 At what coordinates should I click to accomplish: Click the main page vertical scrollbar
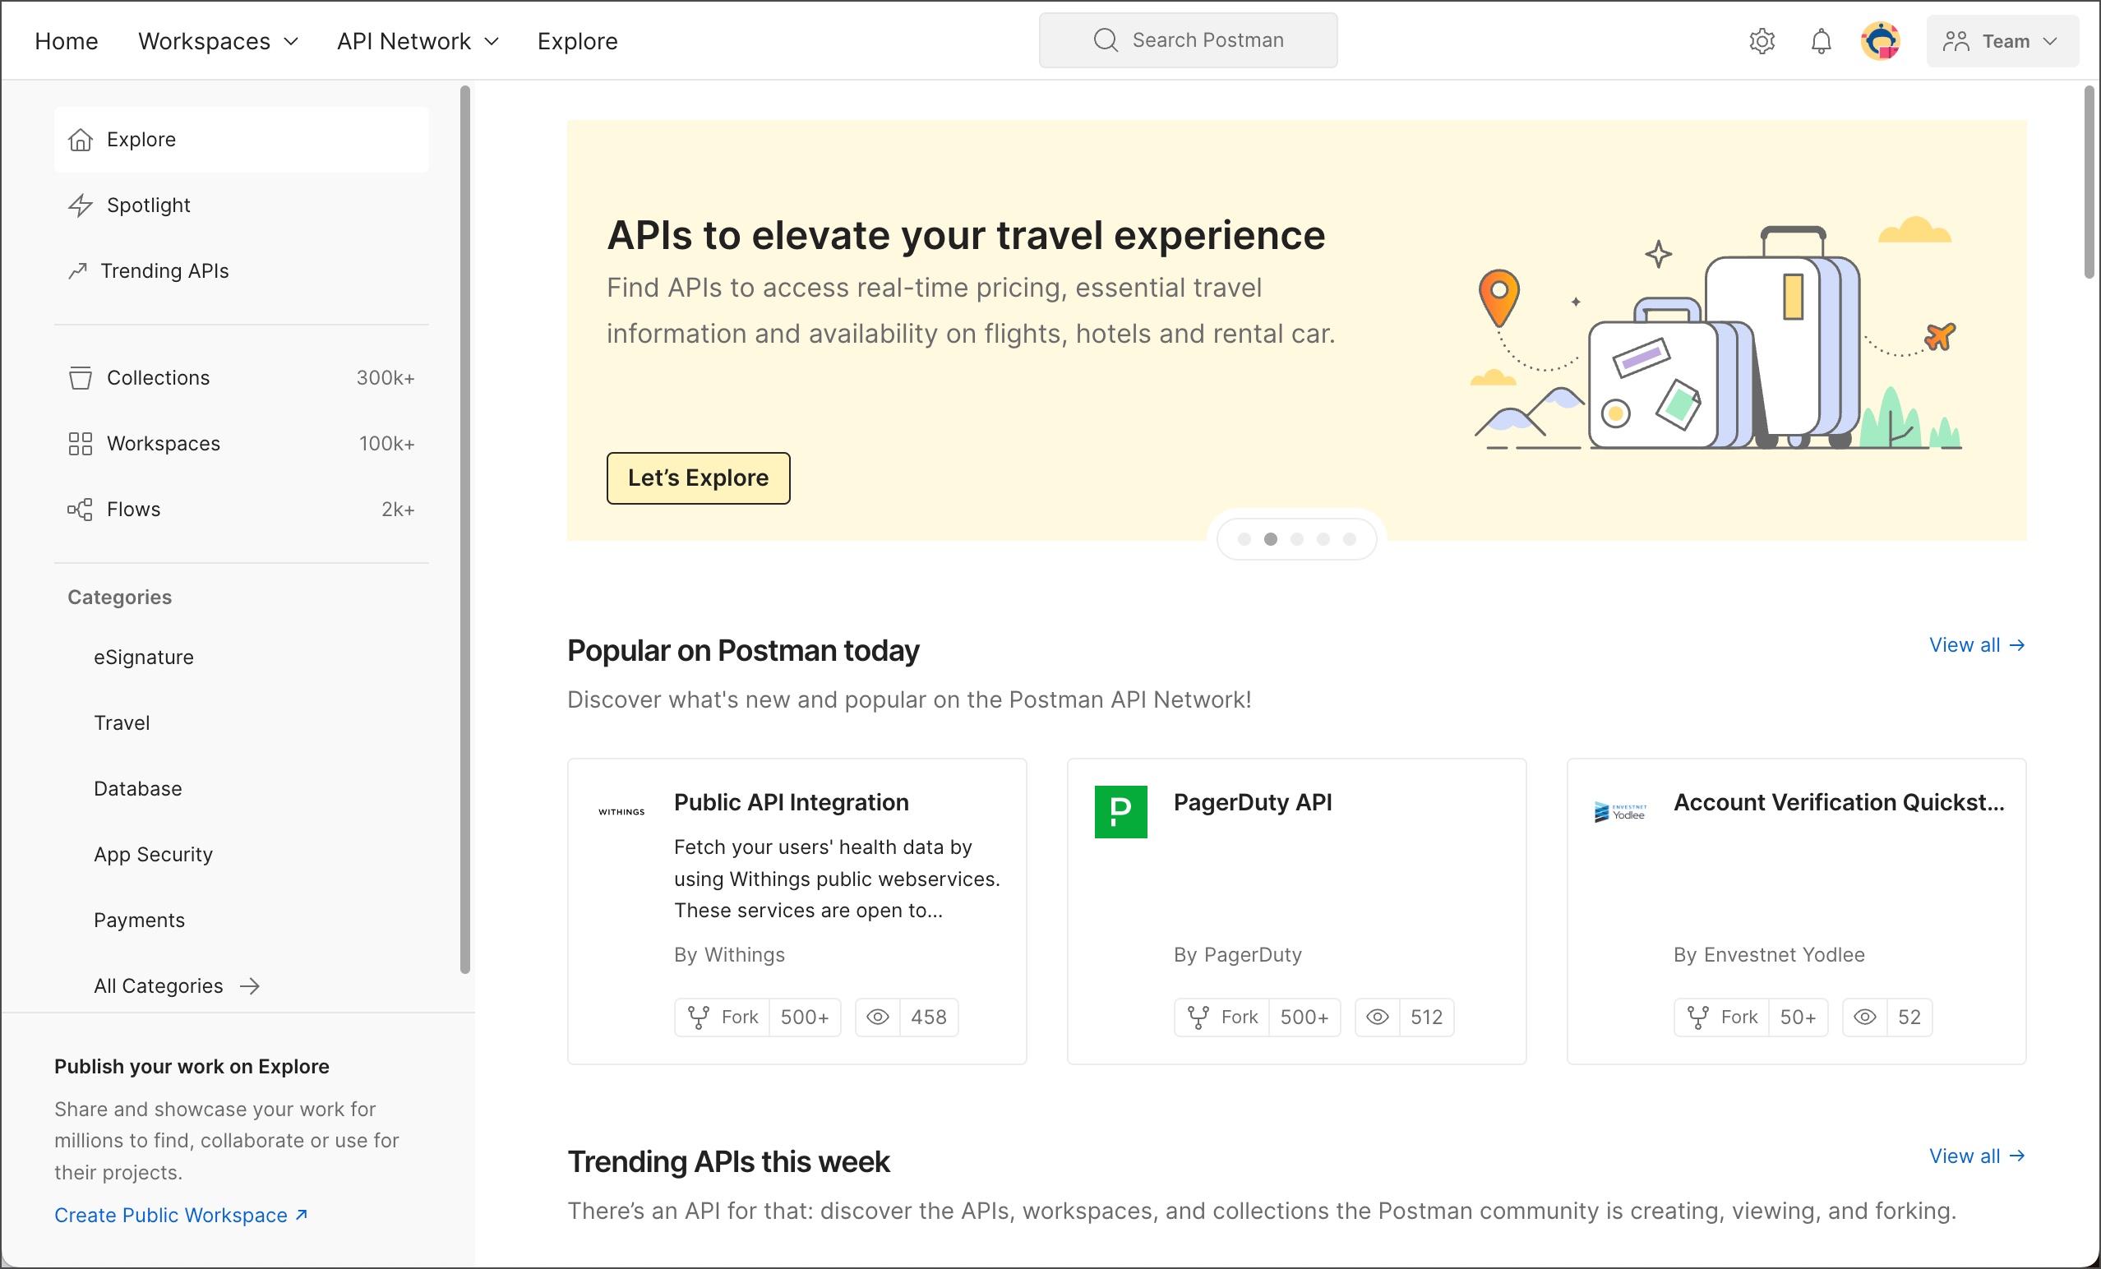tap(2089, 181)
